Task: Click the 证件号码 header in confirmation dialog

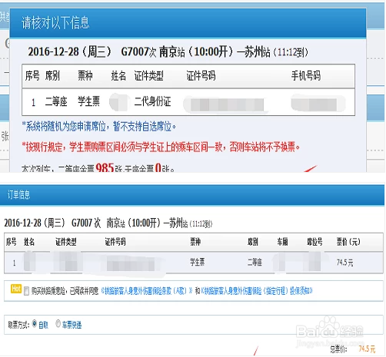Action: pyautogui.click(x=201, y=76)
